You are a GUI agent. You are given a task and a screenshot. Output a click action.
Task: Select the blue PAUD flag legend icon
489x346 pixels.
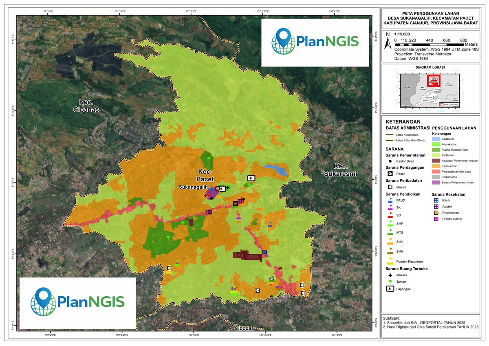(x=389, y=200)
